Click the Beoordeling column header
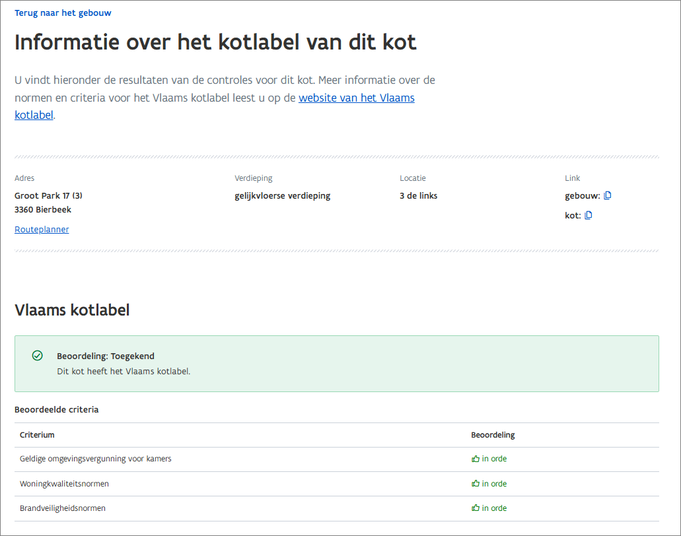 click(493, 435)
